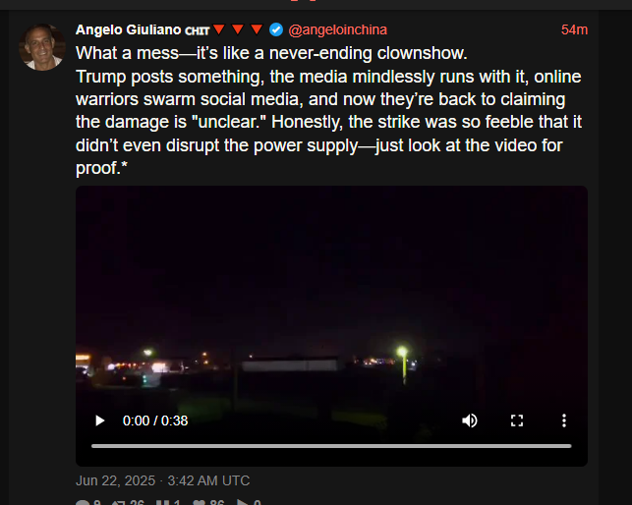Open Angelo Giuliano's profile avatar
This screenshot has width=632, height=505.
[42, 47]
